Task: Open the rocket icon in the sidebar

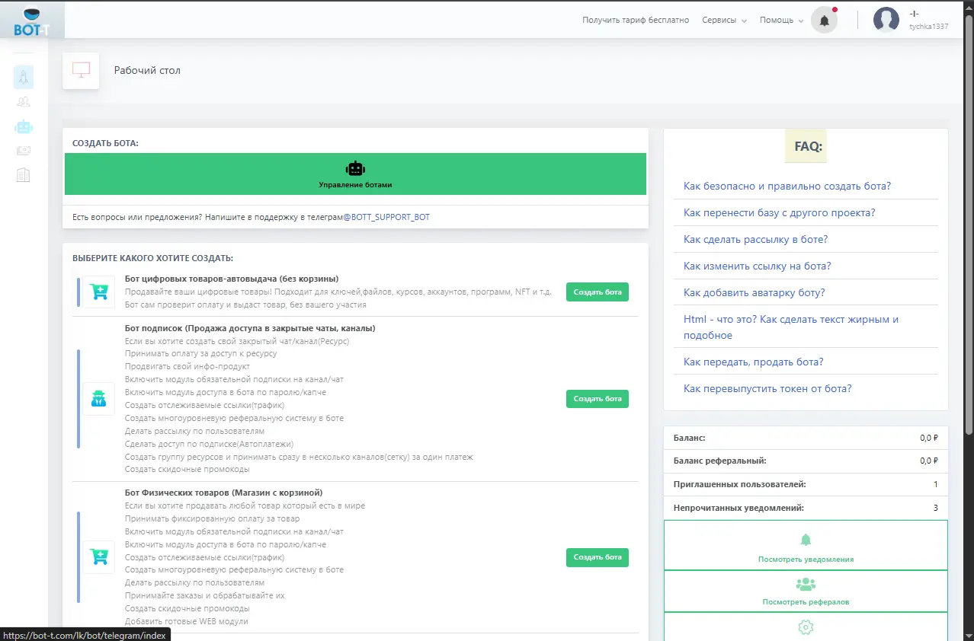Action: pyautogui.click(x=24, y=78)
